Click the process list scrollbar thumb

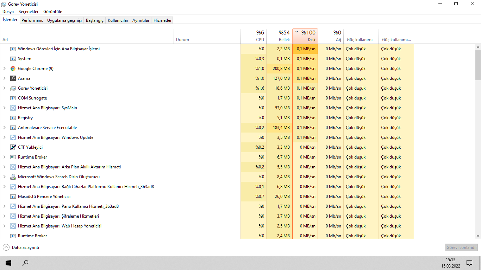[x=478, y=65]
